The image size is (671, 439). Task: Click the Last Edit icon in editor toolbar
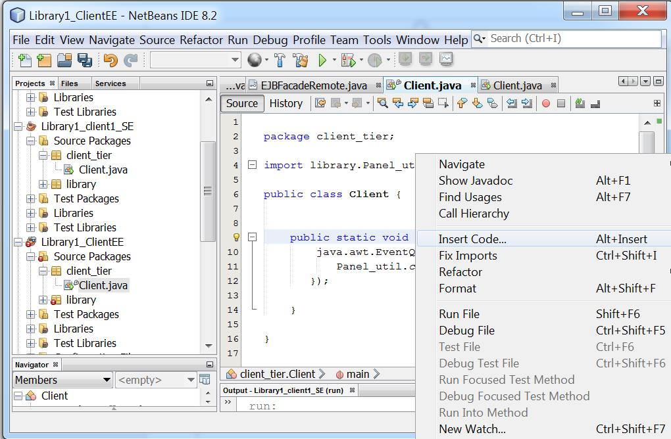tap(320, 103)
